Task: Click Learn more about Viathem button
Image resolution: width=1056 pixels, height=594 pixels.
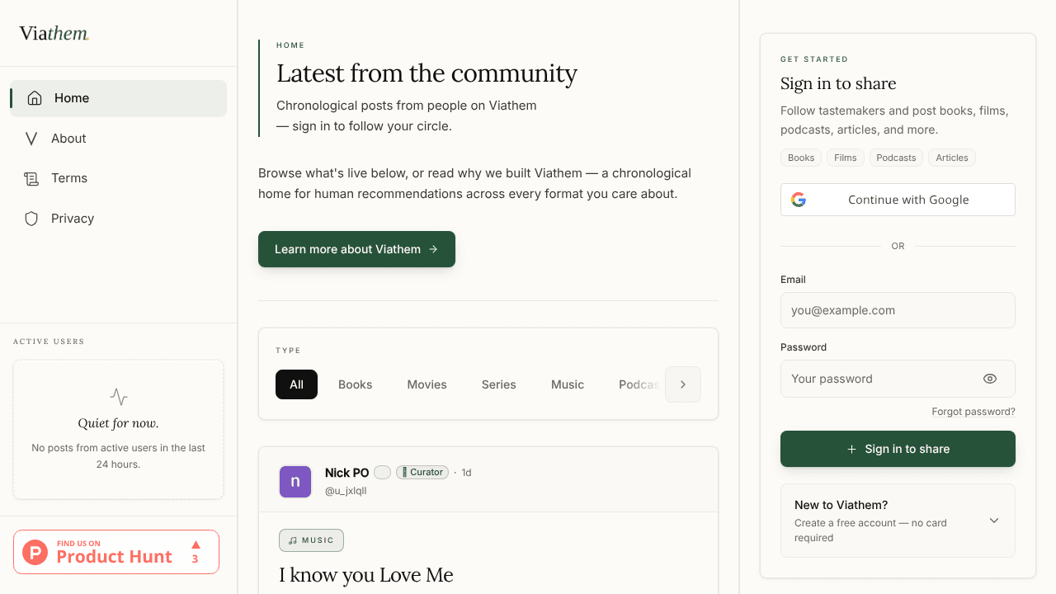Action: (x=356, y=249)
